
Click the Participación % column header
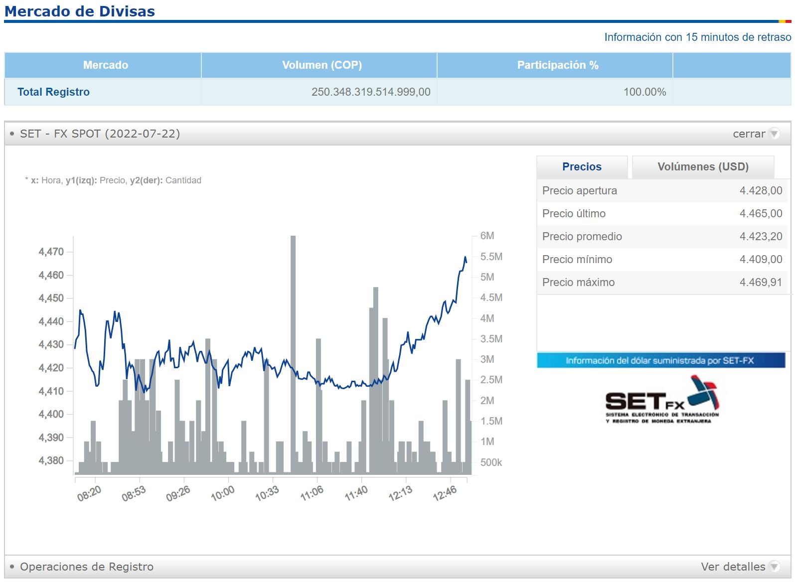click(557, 65)
